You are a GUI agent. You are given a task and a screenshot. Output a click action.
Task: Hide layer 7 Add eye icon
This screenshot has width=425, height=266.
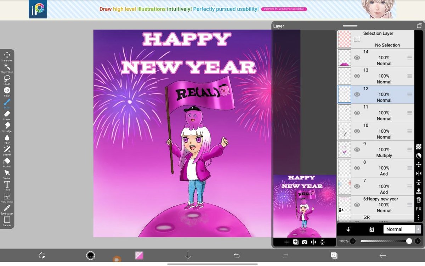357,186
